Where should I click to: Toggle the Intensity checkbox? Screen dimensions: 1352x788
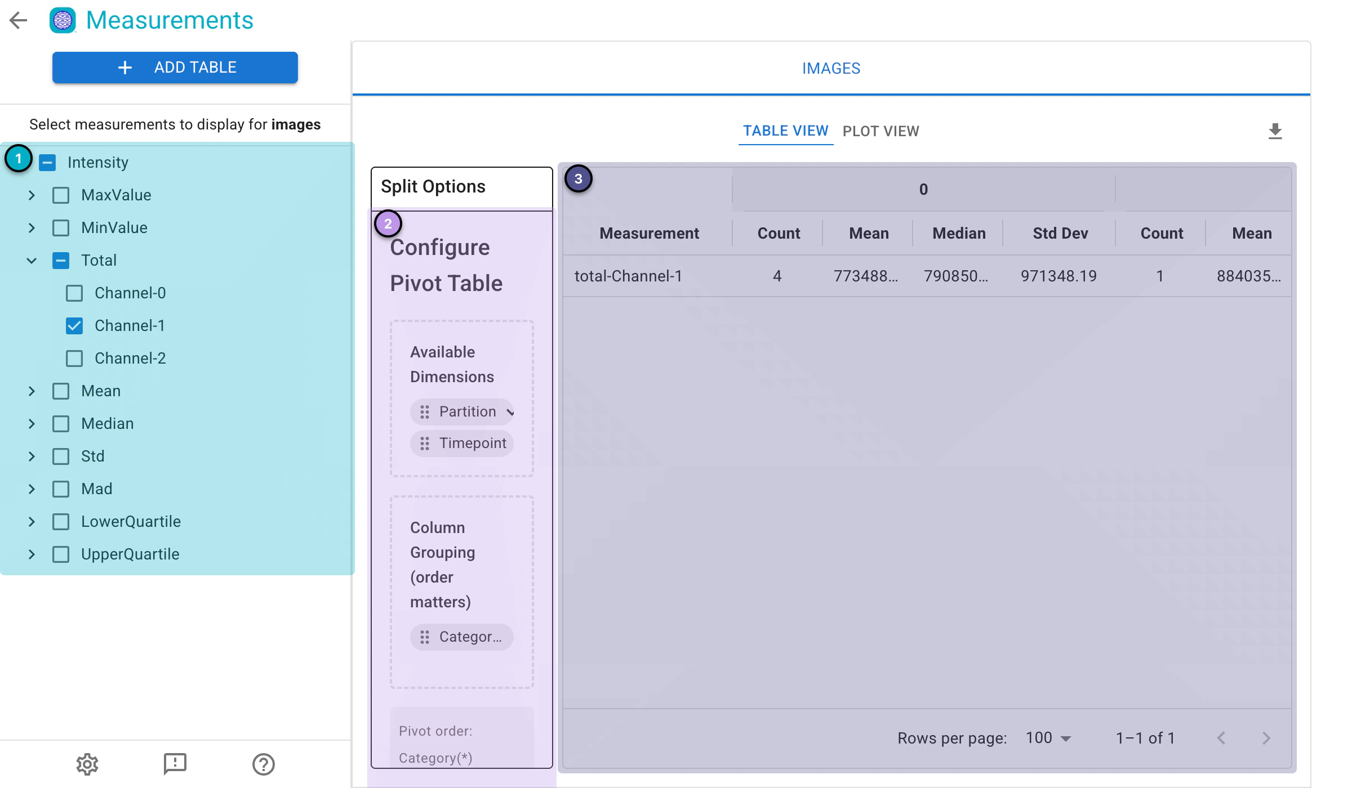(x=47, y=163)
